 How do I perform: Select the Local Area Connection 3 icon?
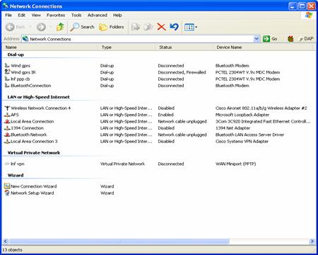(x=7, y=141)
